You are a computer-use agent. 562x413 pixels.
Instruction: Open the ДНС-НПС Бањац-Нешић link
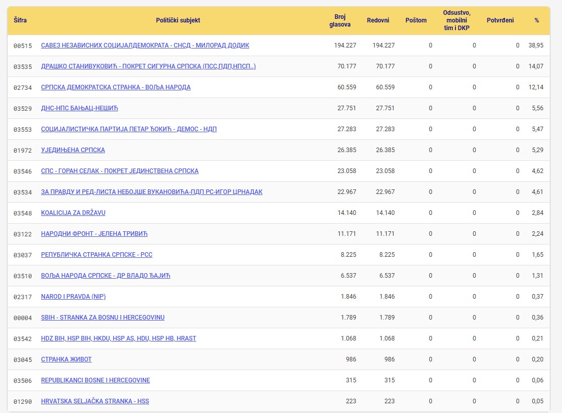(80, 108)
